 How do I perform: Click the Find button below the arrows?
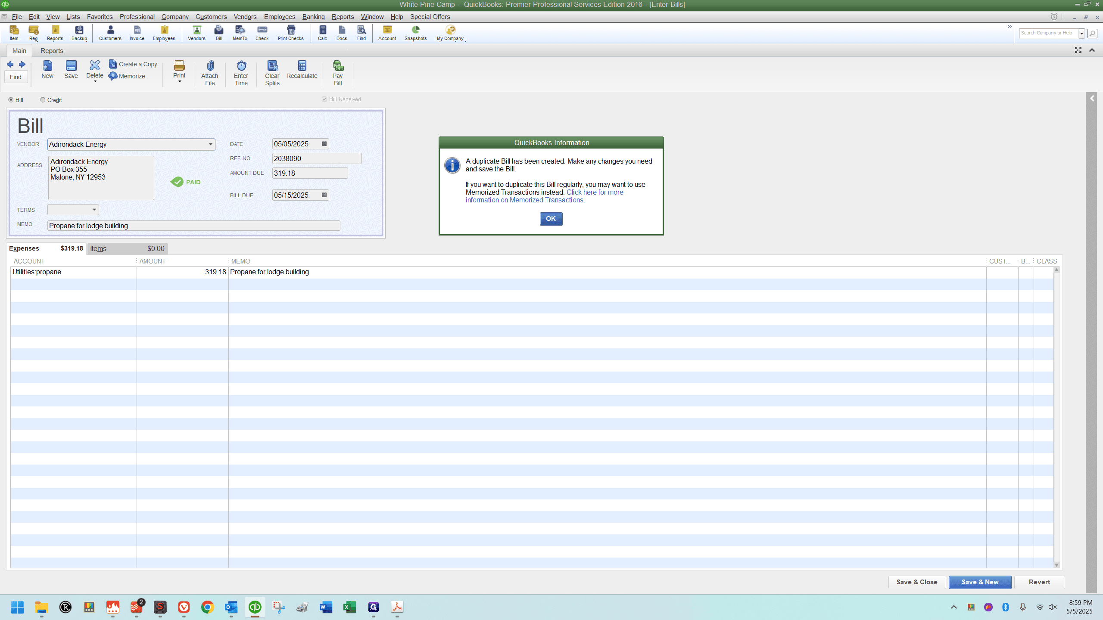point(16,77)
